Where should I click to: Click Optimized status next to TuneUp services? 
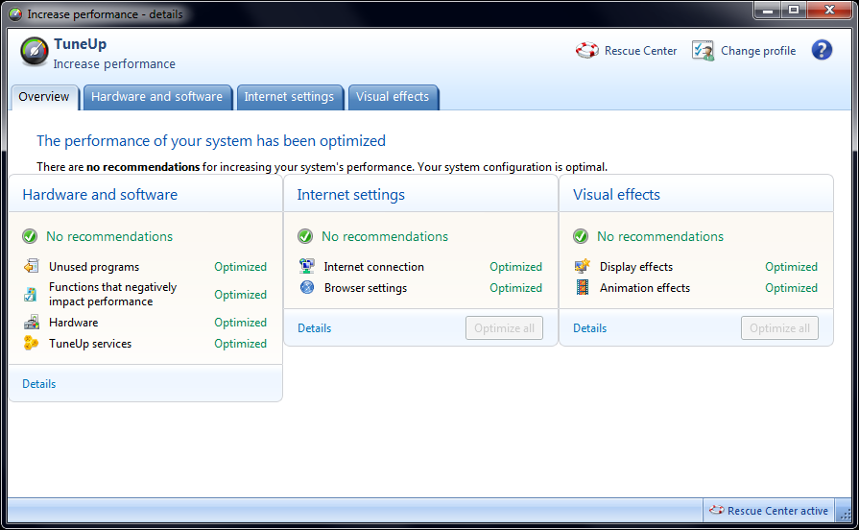click(x=241, y=344)
